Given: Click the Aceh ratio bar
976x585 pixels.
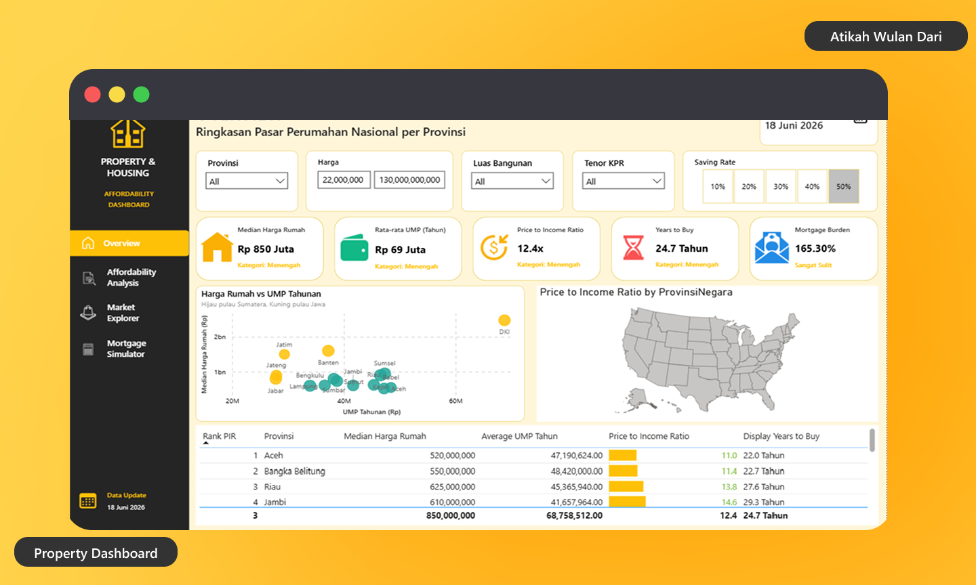Looking at the screenshot, I should point(622,455).
